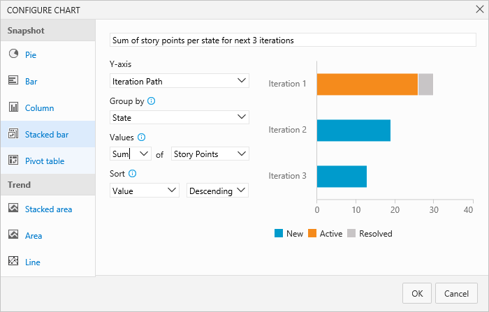Show info tooltip next to Group by
The image size is (489, 312).
152,101
